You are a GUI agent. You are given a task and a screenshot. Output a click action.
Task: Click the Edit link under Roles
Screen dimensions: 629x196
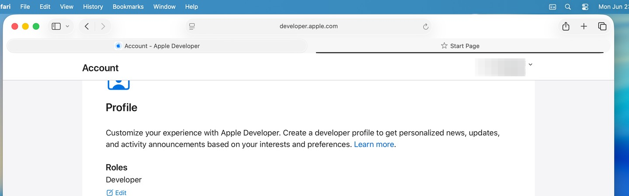coord(116,192)
